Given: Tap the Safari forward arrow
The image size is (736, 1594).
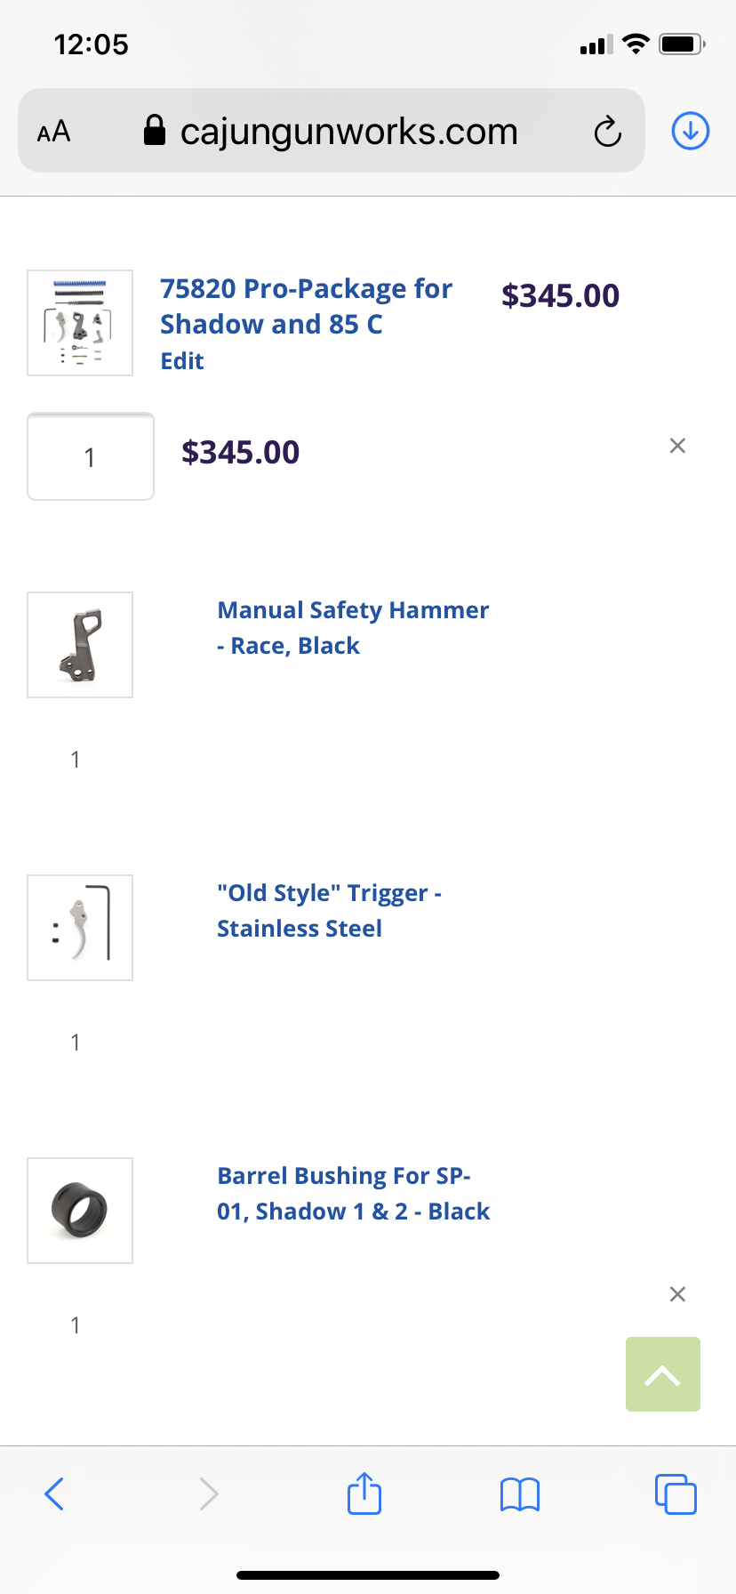Looking at the screenshot, I should coord(209,1493).
